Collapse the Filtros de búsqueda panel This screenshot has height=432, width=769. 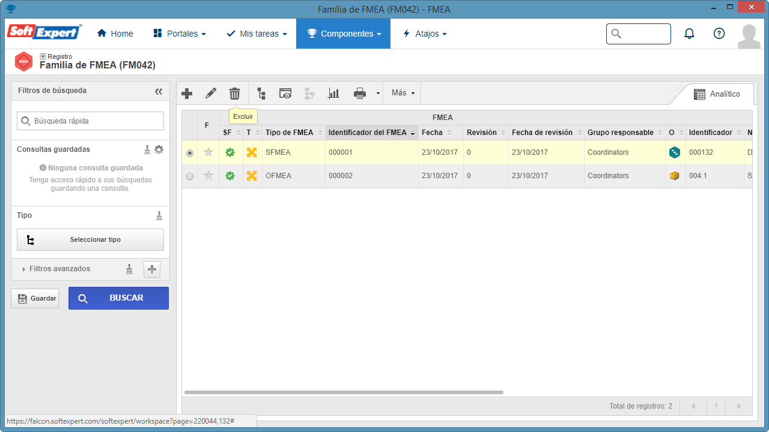[x=159, y=91]
